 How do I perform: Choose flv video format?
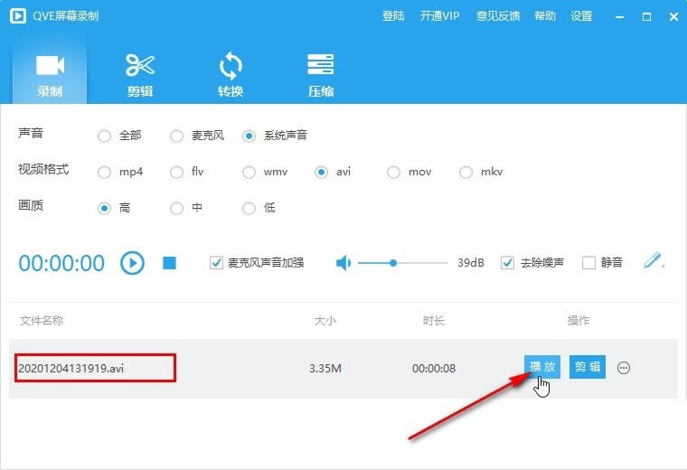pyautogui.click(x=176, y=172)
